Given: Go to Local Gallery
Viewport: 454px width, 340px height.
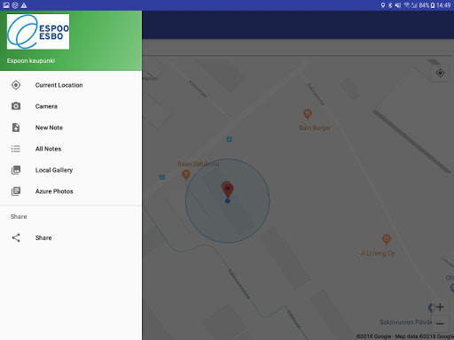Looking at the screenshot, I should pyautogui.click(x=71, y=170).
